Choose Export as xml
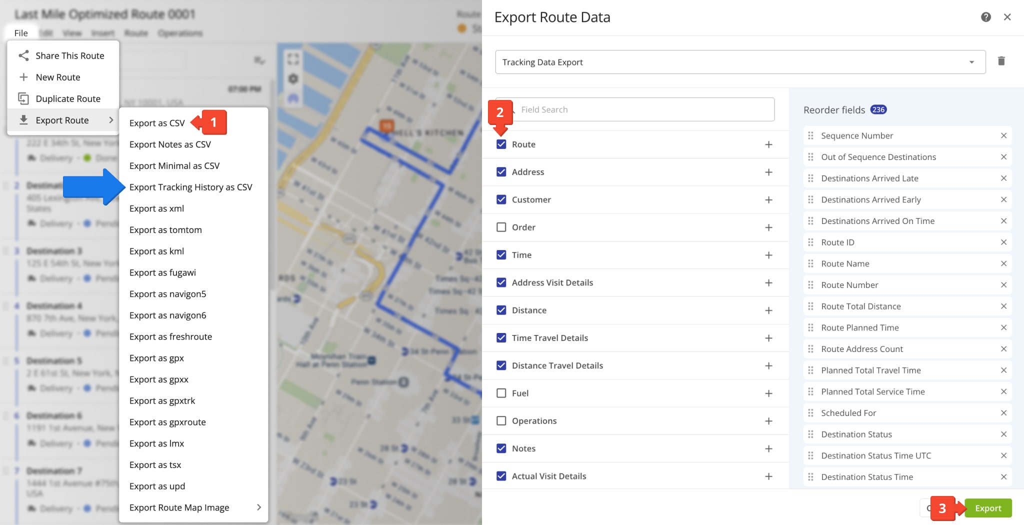The image size is (1024, 525). pos(156,208)
